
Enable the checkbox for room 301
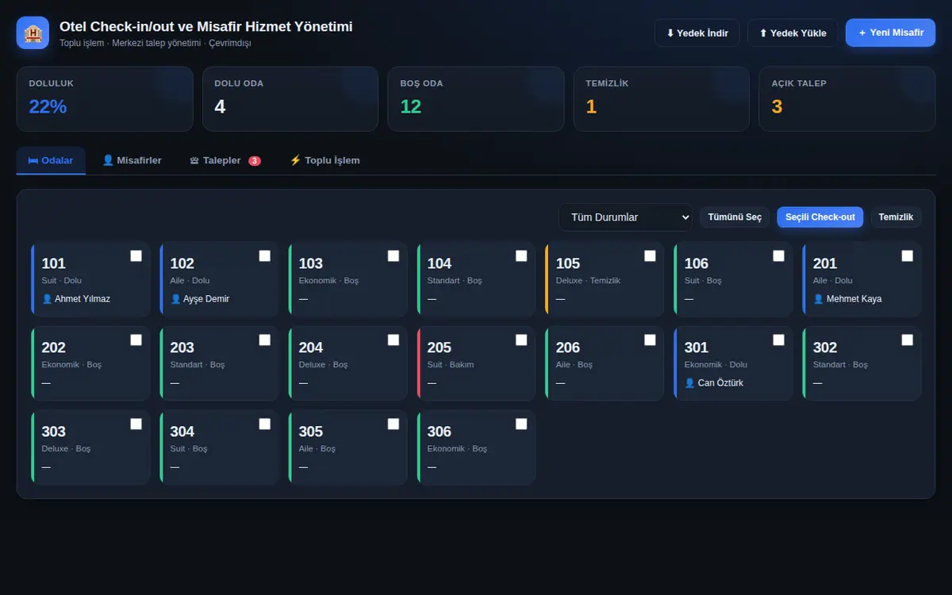778,340
